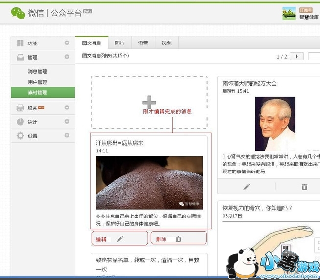This screenshot has width=320, height=280.
Task: Click pencil icon under 南怀瑾大师的秘方大全
Action: (x=246, y=187)
